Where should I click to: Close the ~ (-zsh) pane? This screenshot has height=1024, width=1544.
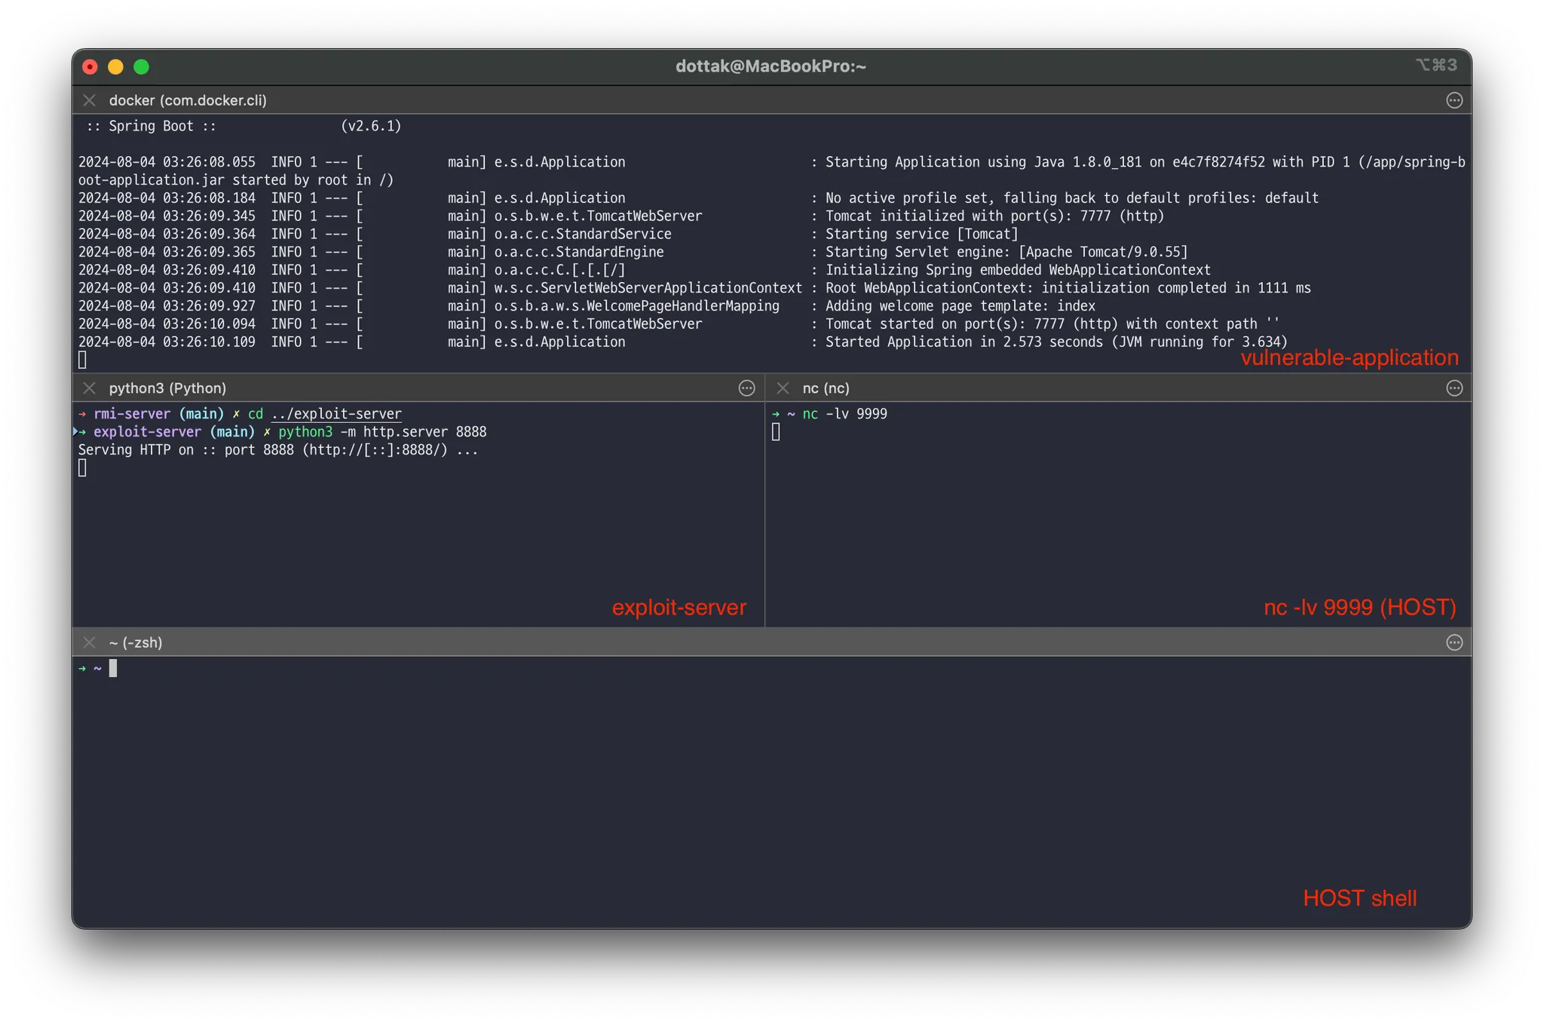[89, 642]
